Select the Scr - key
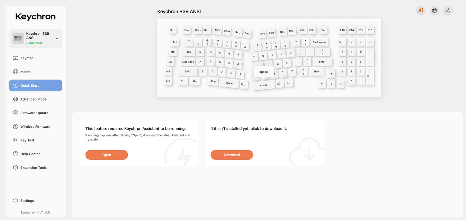 click(198, 30)
